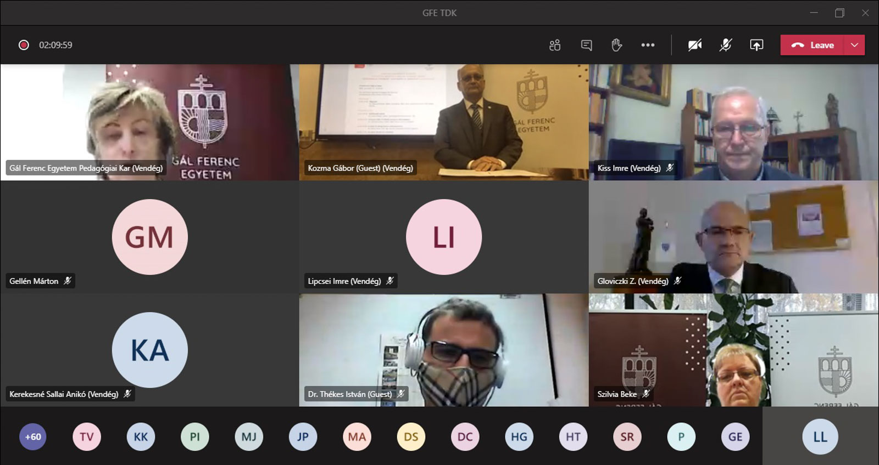
Task: Expand the Leave options dropdown arrow
Action: click(x=854, y=45)
